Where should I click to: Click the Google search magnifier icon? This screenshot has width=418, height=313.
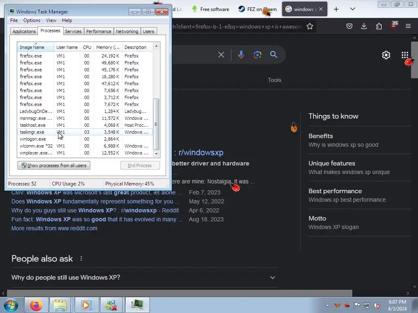273,55
